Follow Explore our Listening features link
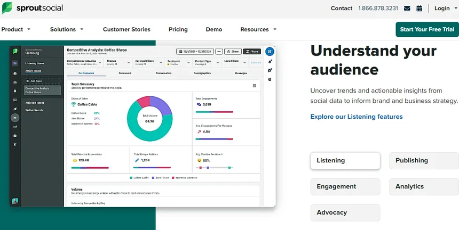The width and height of the screenshot is (459, 230). pos(357,117)
